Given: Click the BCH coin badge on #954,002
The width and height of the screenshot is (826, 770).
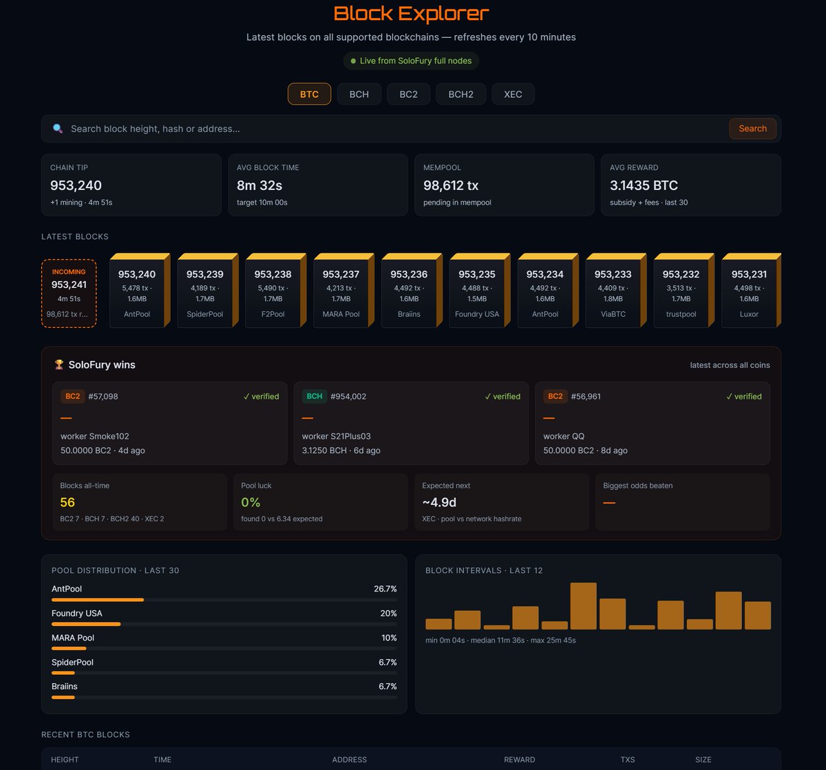Looking at the screenshot, I should coord(315,396).
